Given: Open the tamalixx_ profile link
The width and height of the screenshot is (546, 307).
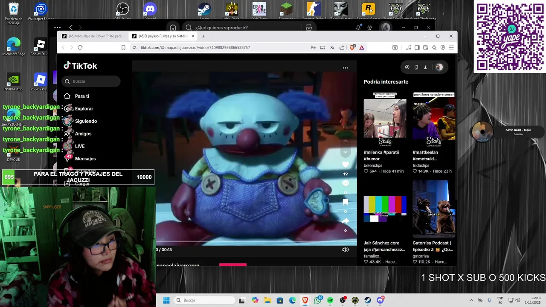Looking at the screenshot, I should coord(372,256).
